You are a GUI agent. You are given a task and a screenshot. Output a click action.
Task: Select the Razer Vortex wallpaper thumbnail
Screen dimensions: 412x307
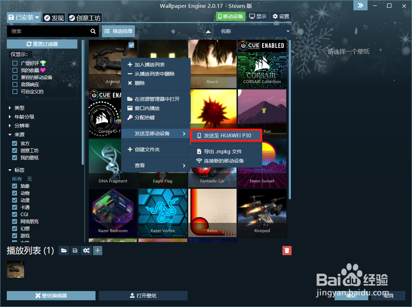click(163, 213)
